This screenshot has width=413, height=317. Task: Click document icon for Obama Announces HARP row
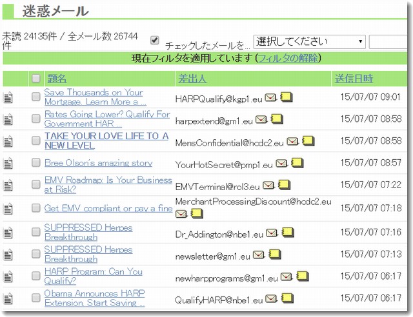tap(8, 298)
